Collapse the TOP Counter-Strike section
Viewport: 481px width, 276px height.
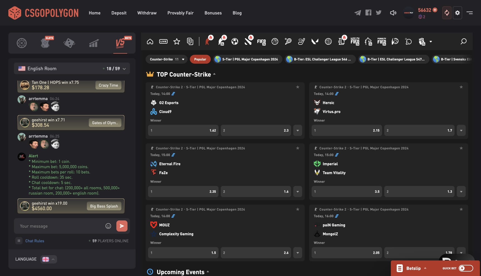click(214, 74)
